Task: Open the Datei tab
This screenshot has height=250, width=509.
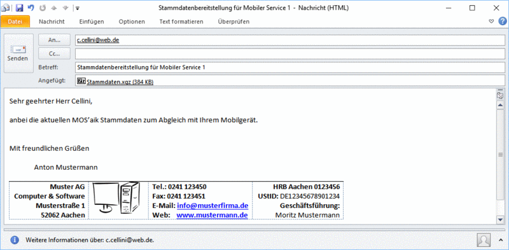Action: [x=15, y=22]
